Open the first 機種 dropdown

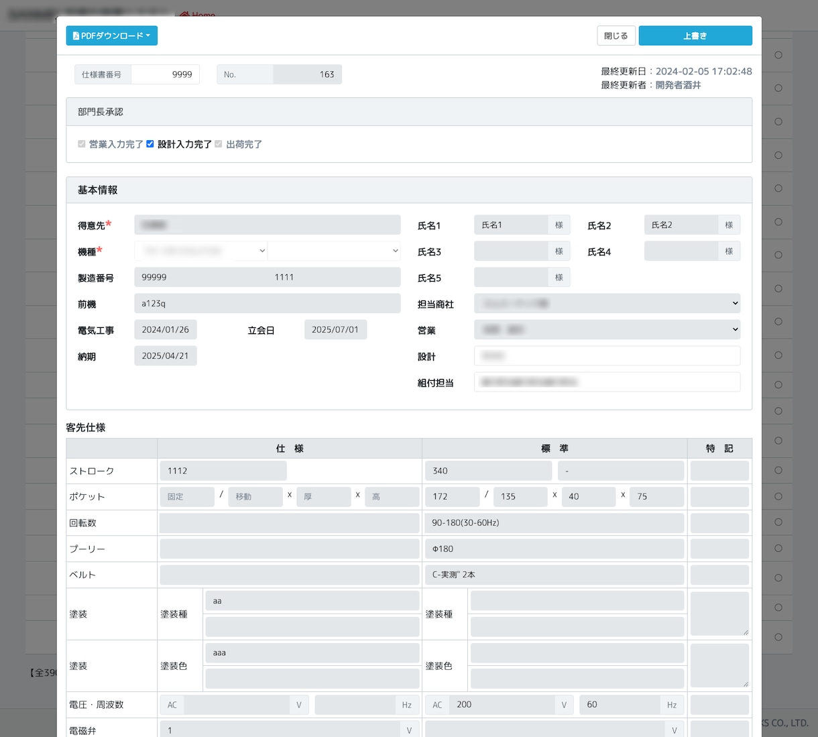coord(201,251)
